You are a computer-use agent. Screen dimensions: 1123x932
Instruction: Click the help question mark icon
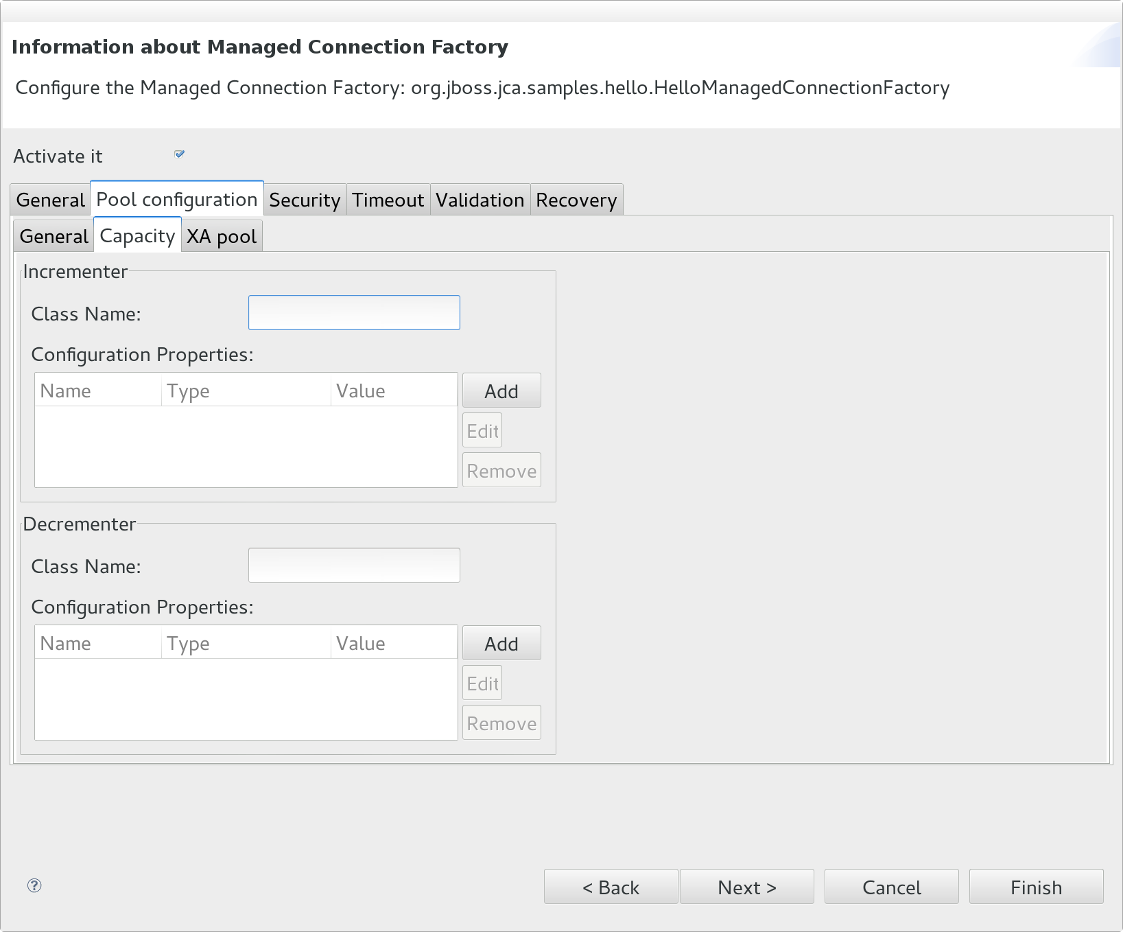[x=34, y=885]
